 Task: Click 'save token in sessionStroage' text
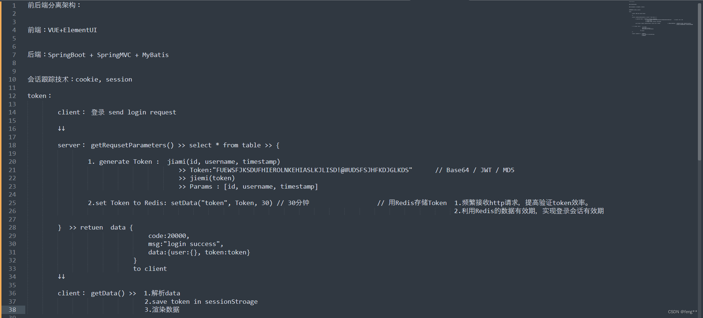pos(205,302)
